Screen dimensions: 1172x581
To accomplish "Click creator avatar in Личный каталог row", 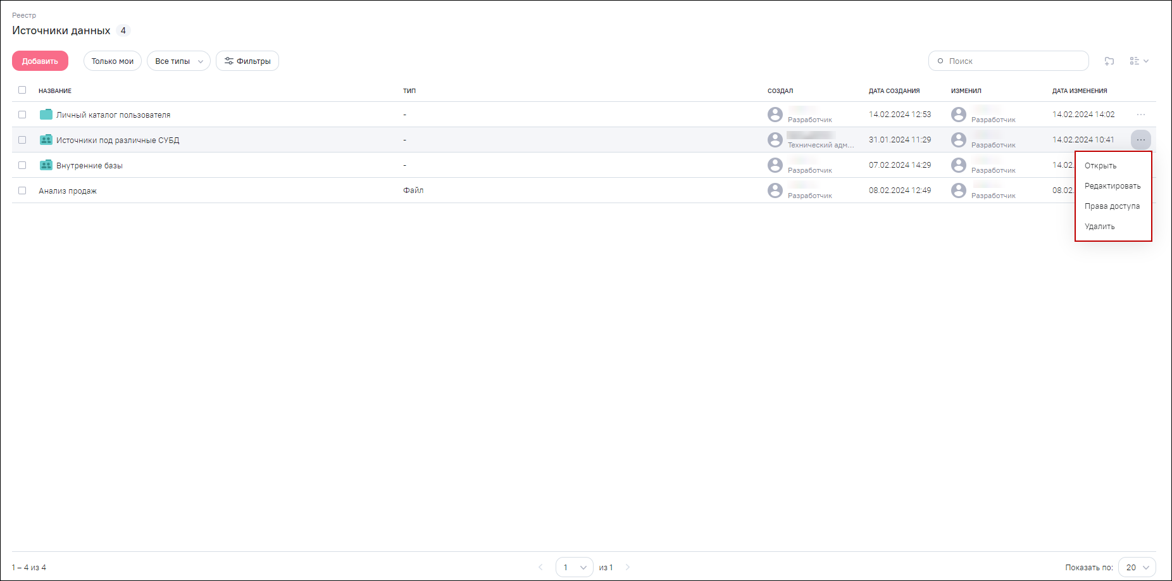I will point(775,115).
